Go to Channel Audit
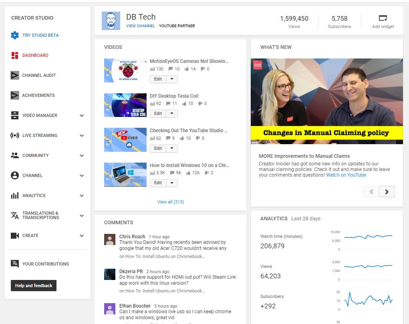Screen dimensions: 409x324 pyautogui.click(x=39, y=75)
